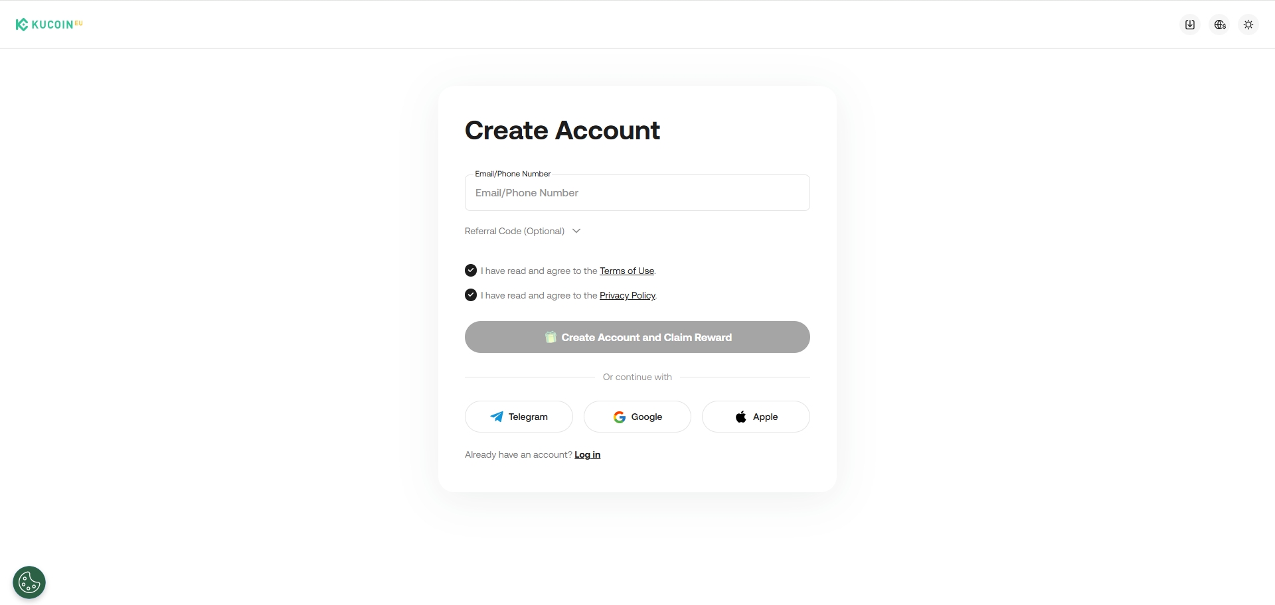The height and width of the screenshot is (605, 1275).
Task: Click the KuCoin EU logo
Action: pyautogui.click(x=49, y=25)
